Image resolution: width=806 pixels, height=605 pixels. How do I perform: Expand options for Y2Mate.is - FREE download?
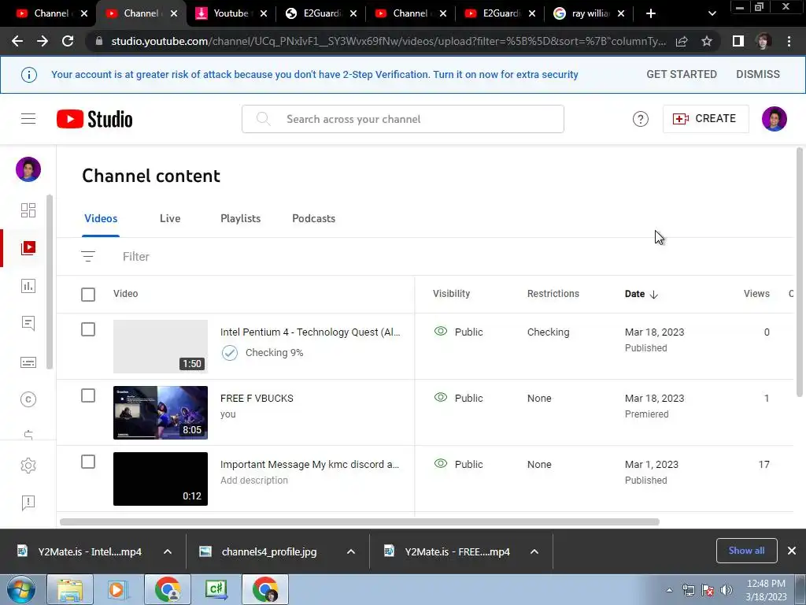click(x=534, y=551)
